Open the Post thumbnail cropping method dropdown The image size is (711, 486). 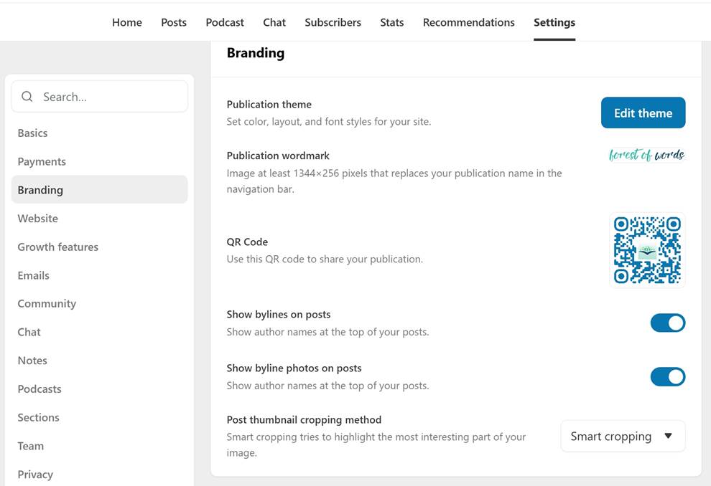tap(623, 435)
